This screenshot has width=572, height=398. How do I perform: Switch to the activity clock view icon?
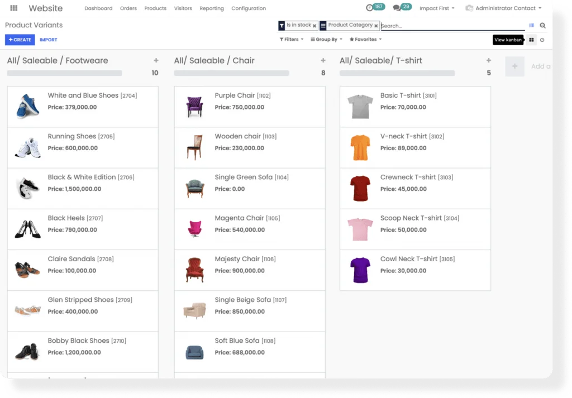(x=542, y=40)
